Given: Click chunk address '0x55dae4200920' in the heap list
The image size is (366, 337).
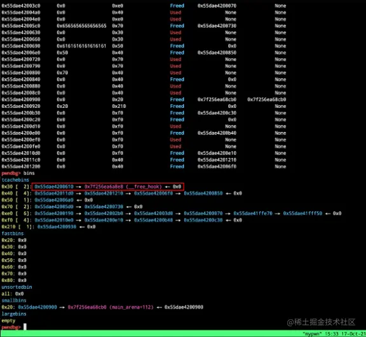Looking at the screenshot, I should point(21,106).
